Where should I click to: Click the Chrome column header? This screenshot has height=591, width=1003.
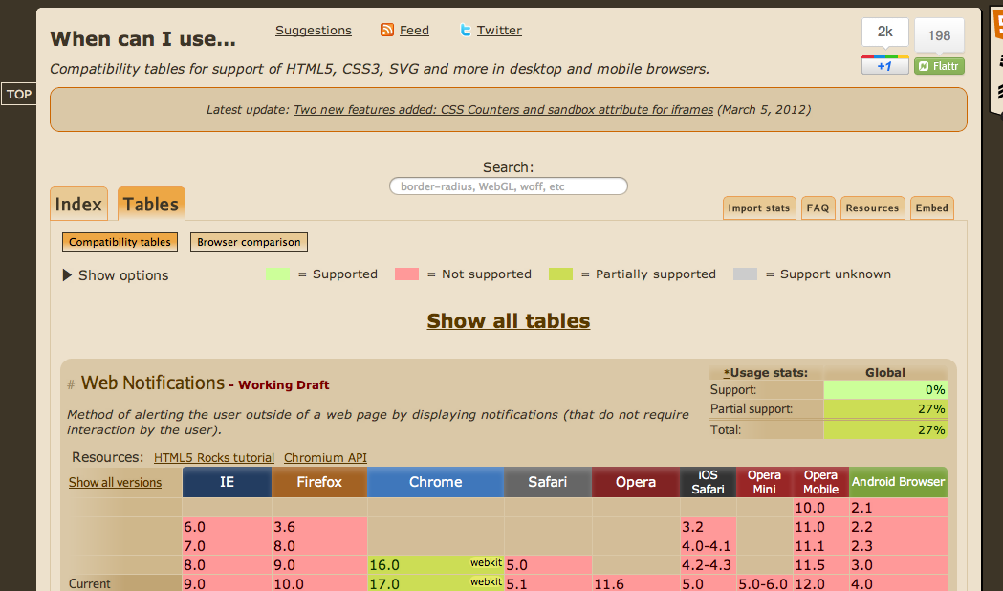pos(436,482)
